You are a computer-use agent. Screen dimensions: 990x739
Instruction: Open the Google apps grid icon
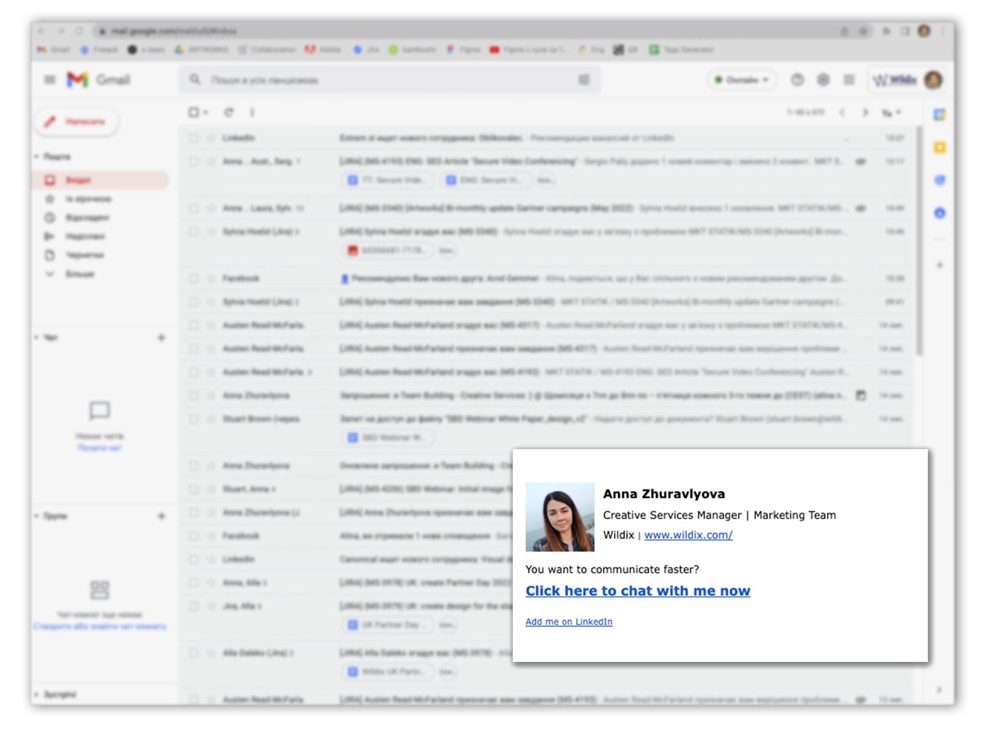pyautogui.click(x=849, y=80)
